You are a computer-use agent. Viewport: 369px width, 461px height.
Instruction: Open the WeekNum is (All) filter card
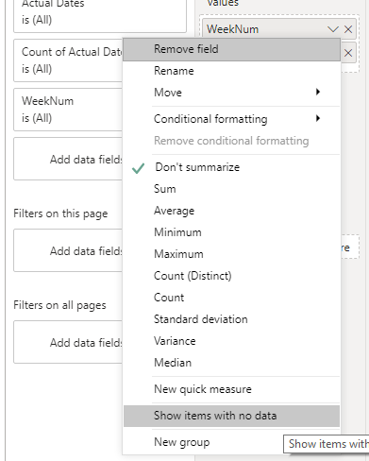[x=68, y=110]
